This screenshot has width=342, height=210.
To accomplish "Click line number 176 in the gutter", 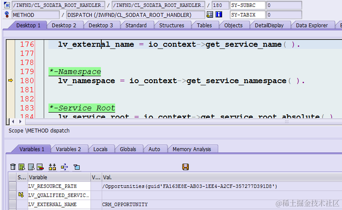I will click(x=27, y=44).
